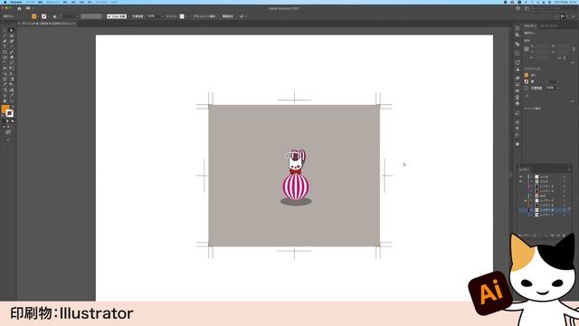Select the Direct Selection tool
Image resolution: width=579 pixels, height=326 pixels.
point(12,31)
